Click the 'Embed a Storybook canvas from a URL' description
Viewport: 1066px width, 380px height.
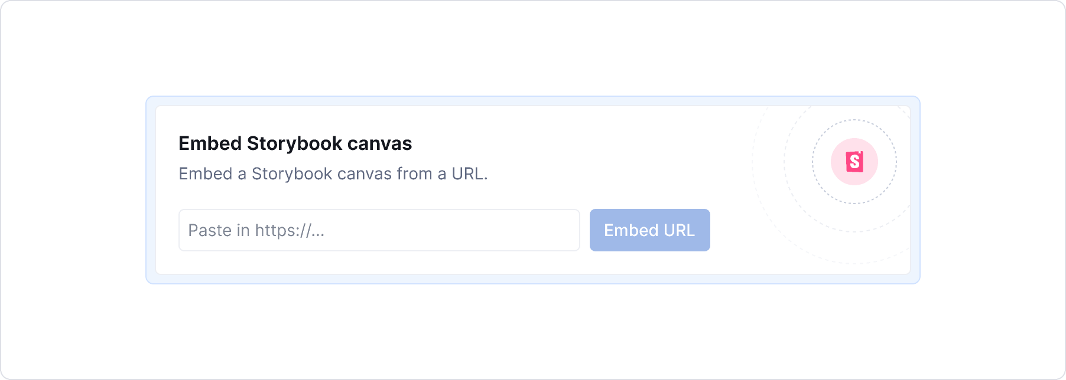pos(333,174)
